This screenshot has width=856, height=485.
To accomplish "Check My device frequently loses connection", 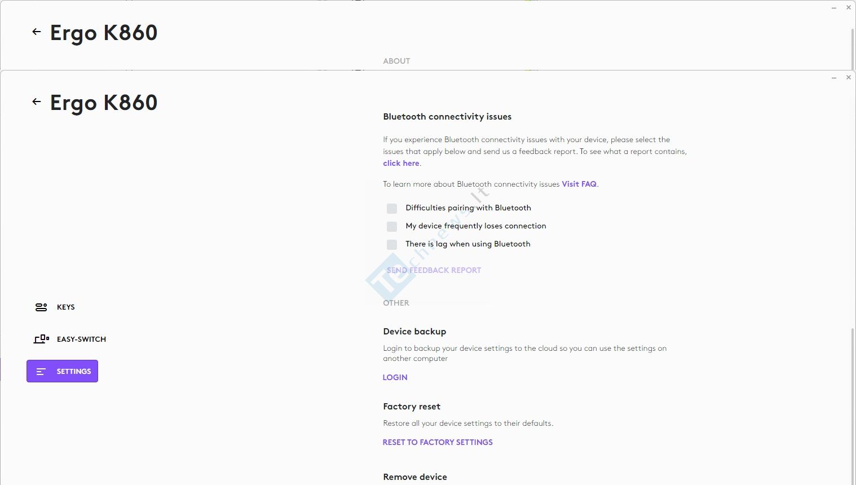I will tap(392, 226).
